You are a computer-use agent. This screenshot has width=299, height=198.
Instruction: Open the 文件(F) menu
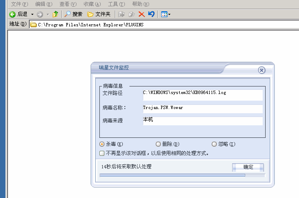[x=20, y=4]
